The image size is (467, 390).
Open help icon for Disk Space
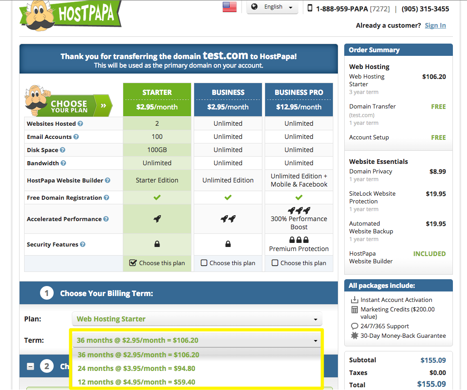(63, 150)
